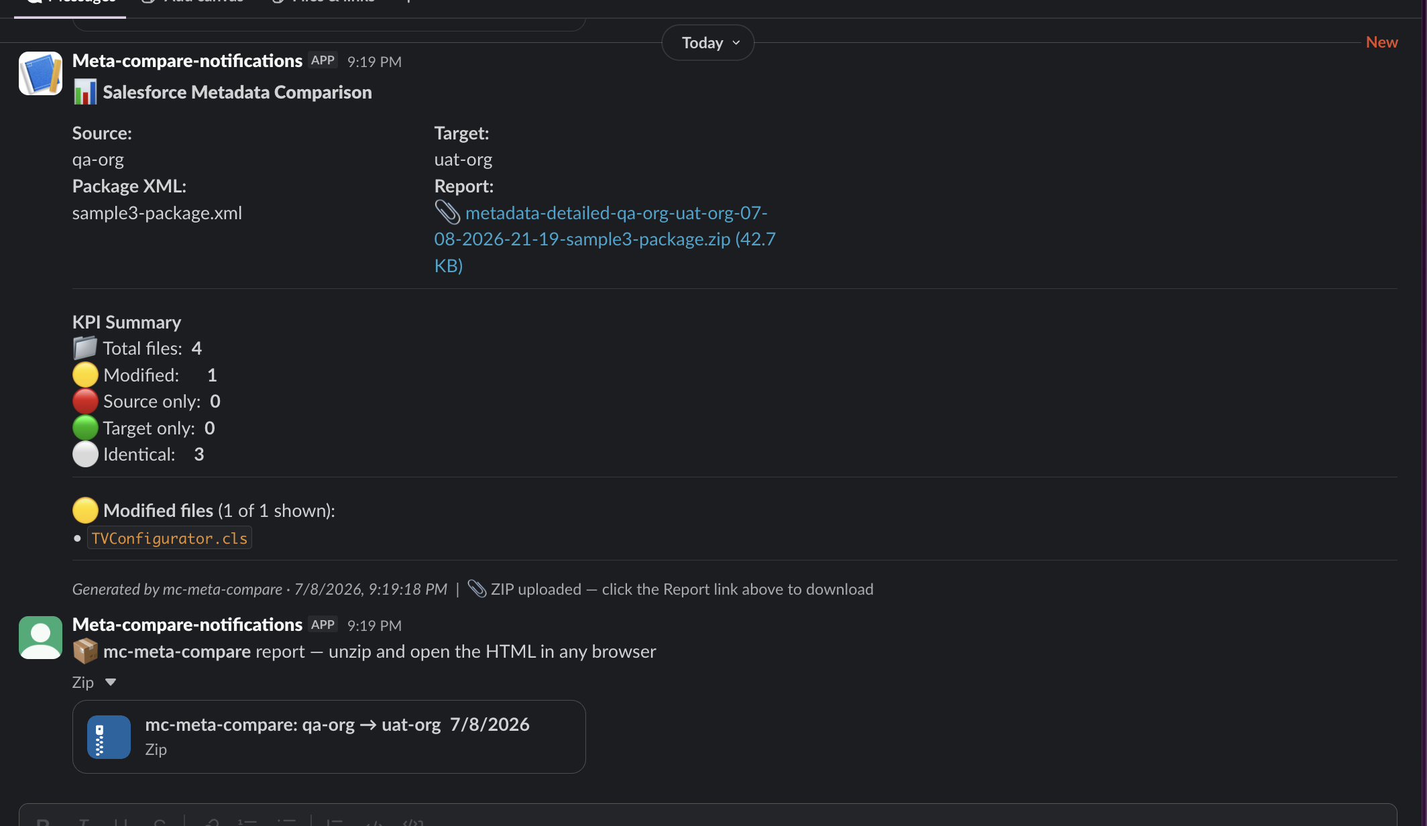Click the Generated by mc-meta-compare footer text
Viewport: 1427px width, 826px height.
tap(260, 589)
